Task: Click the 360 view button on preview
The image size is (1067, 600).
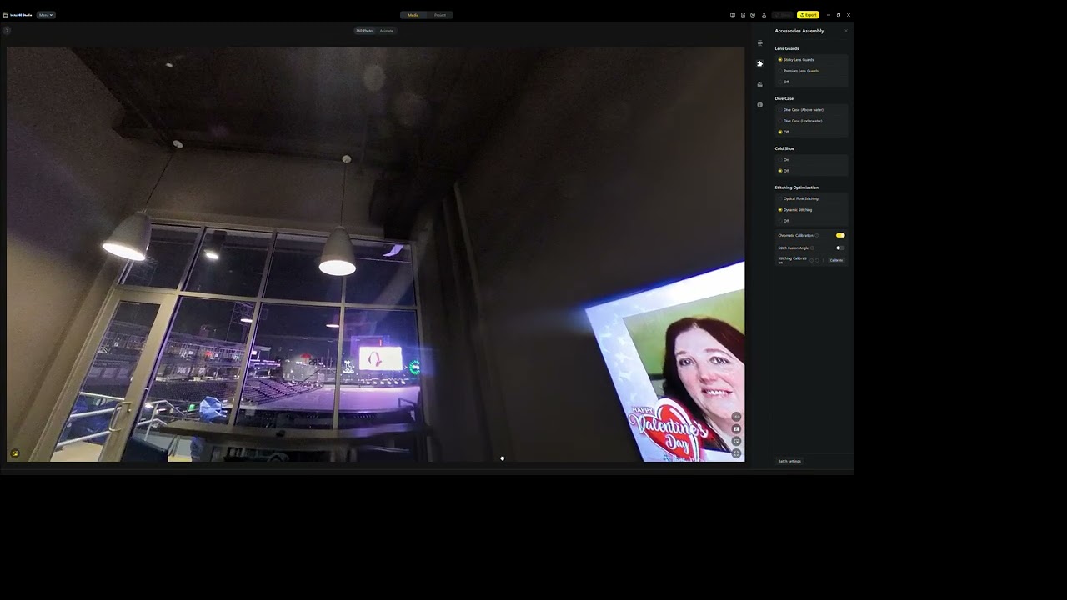Action: (736, 417)
